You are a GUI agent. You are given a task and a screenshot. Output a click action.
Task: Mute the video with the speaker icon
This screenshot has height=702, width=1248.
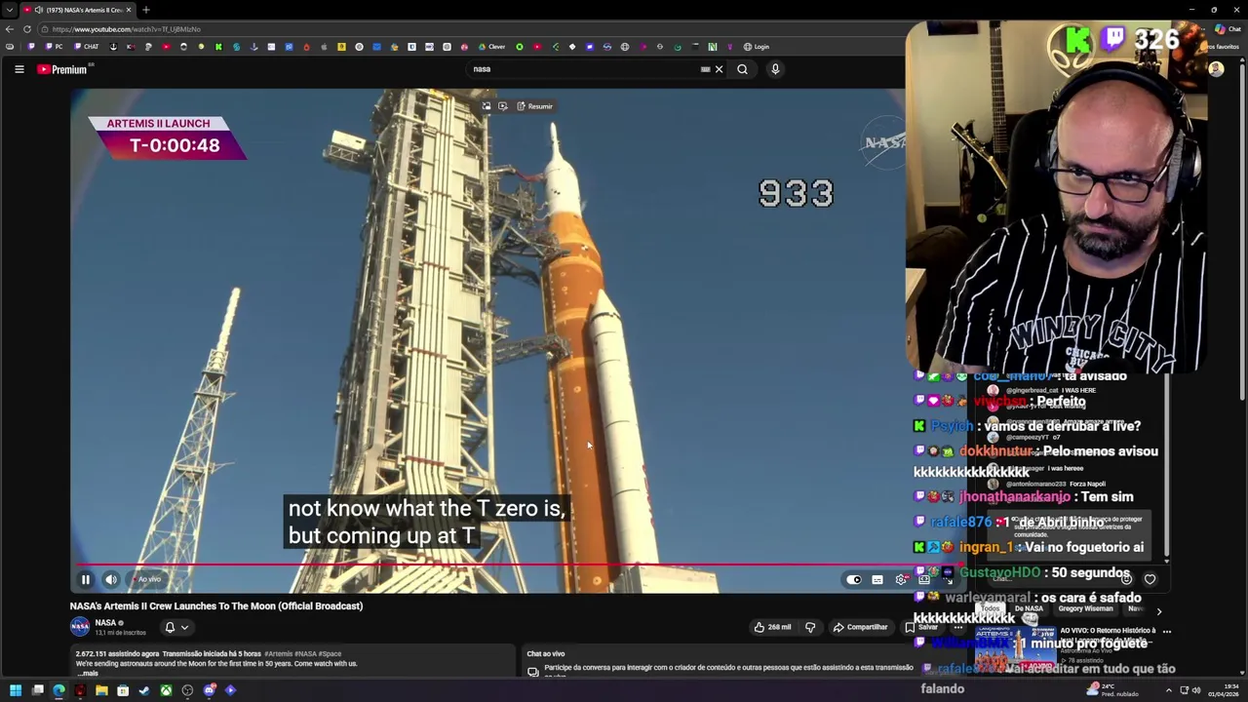[111, 579]
